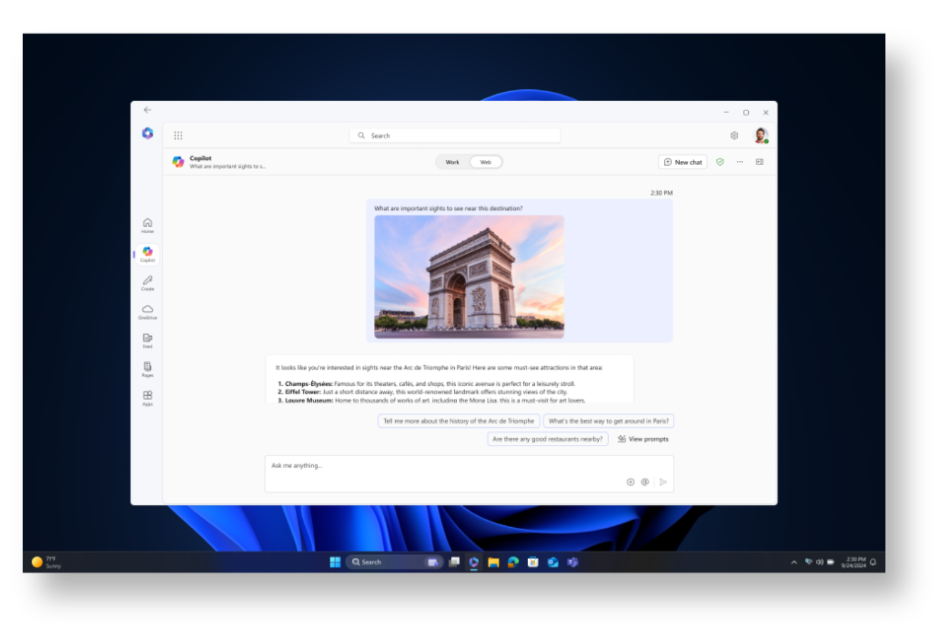Open the taskbar clock and date

(x=854, y=562)
